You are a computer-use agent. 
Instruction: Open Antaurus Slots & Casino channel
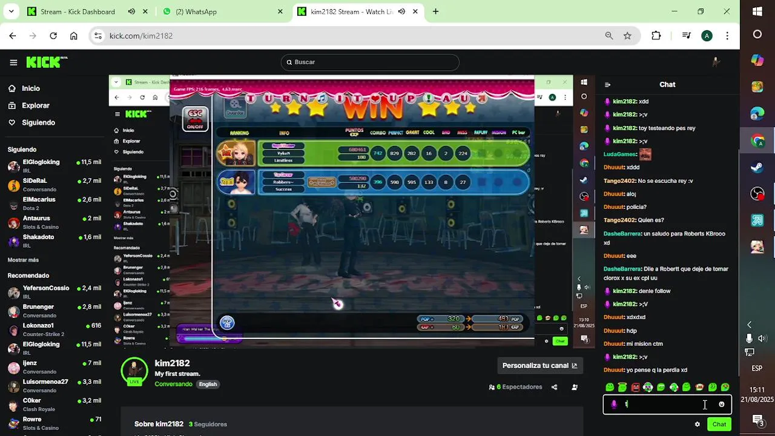click(x=54, y=222)
